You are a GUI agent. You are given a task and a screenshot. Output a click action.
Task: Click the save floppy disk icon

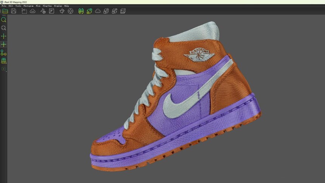(14, 11)
